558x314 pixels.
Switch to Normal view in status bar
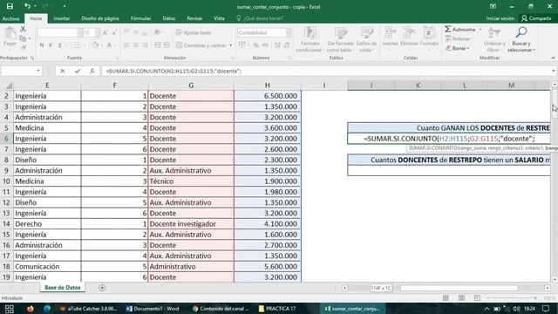[x=446, y=298]
